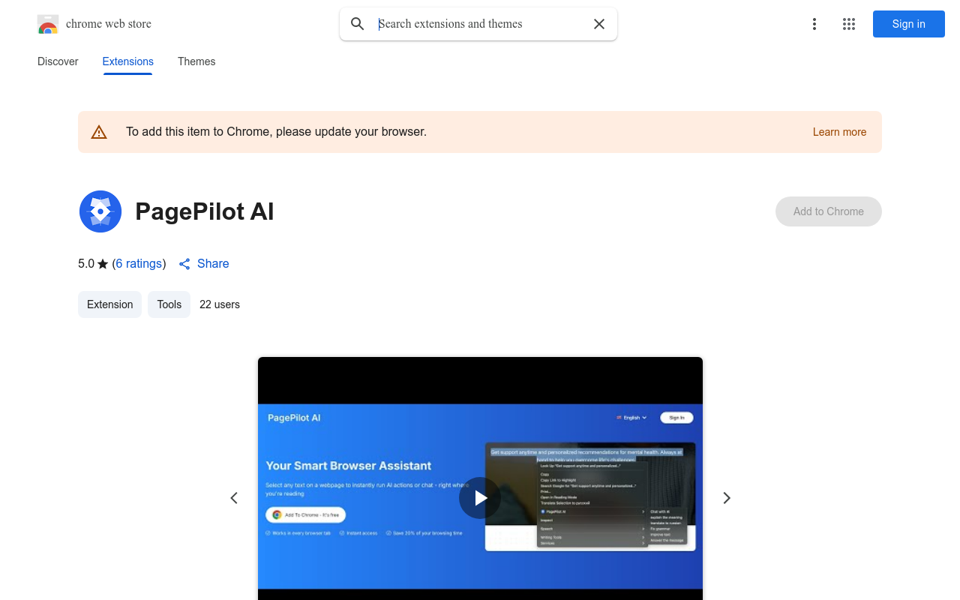Click the warning triangle icon in banner
Viewport: 960px width, 600px height.
pos(99,132)
